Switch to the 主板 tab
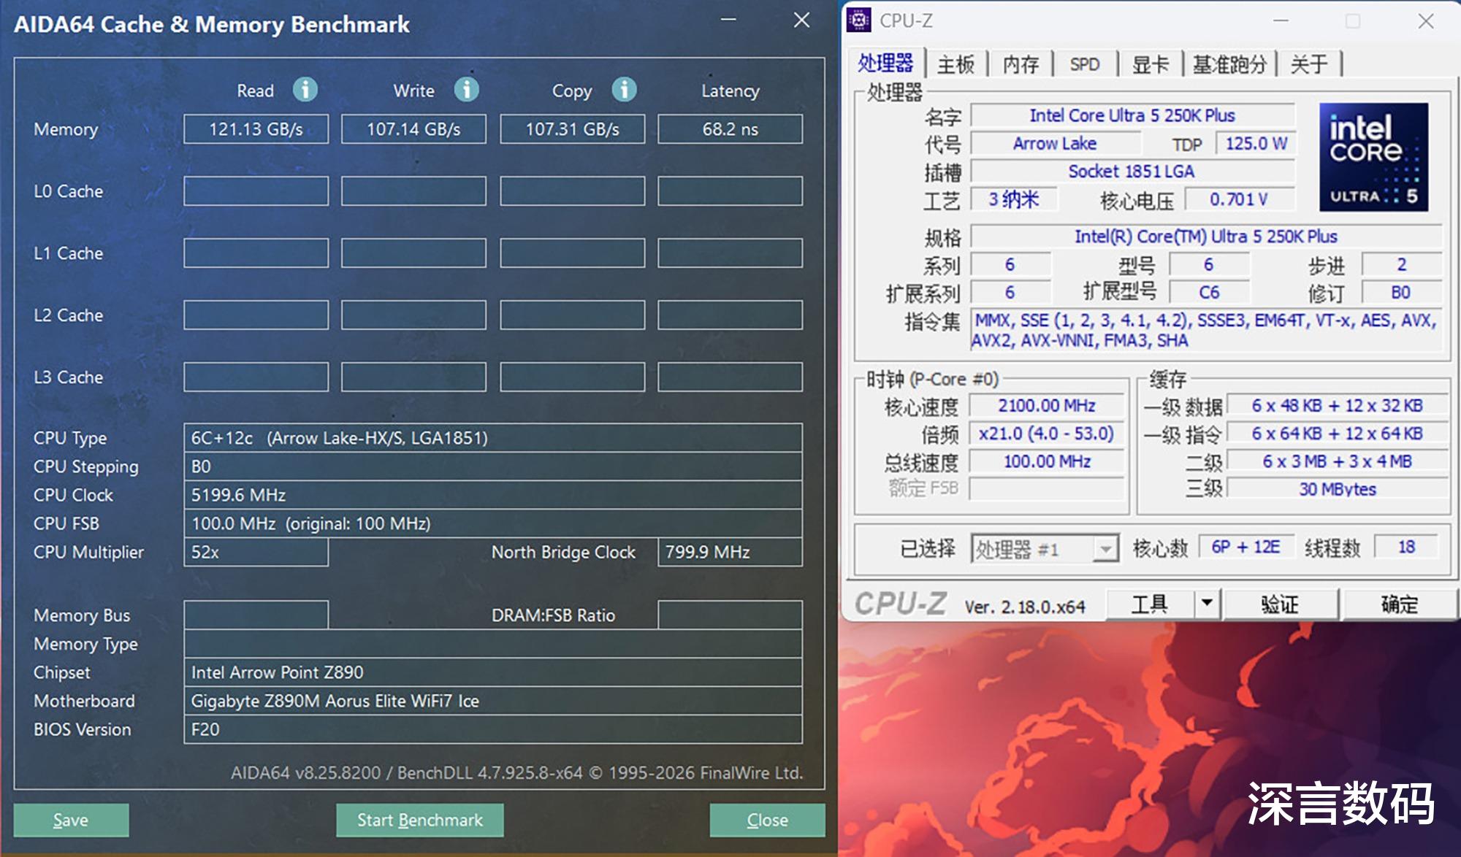Viewport: 1461px width, 857px height. 955,64
